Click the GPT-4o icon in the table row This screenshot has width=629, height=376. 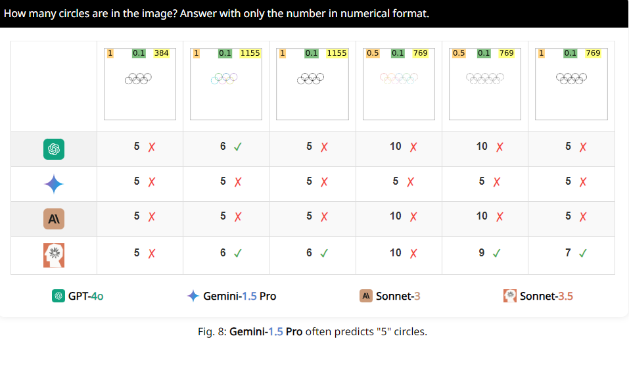coord(54,149)
